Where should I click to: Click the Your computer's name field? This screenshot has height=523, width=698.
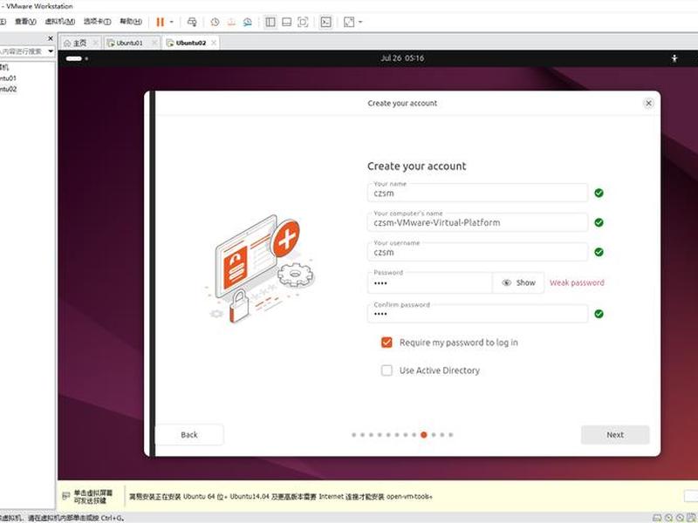coord(477,222)
